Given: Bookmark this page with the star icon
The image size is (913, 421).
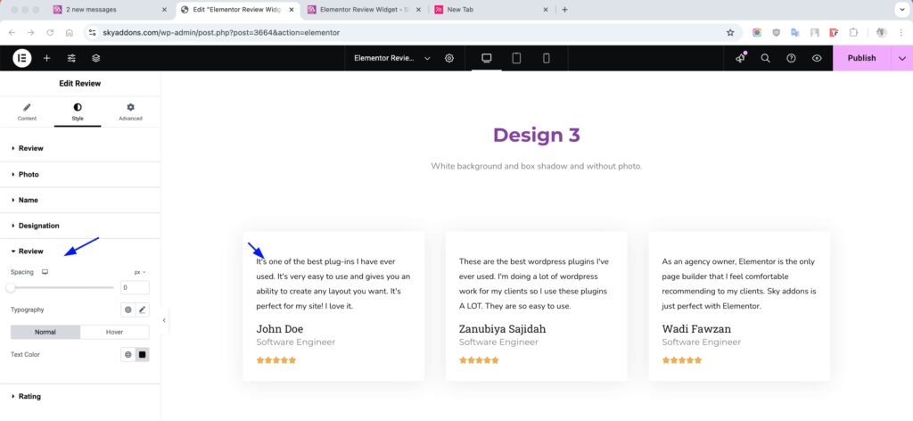Looking at the screenshot, I should [730, 33].
